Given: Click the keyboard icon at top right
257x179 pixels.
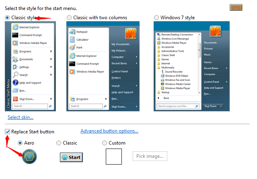Looking at the screenshot, I should 236,7.
